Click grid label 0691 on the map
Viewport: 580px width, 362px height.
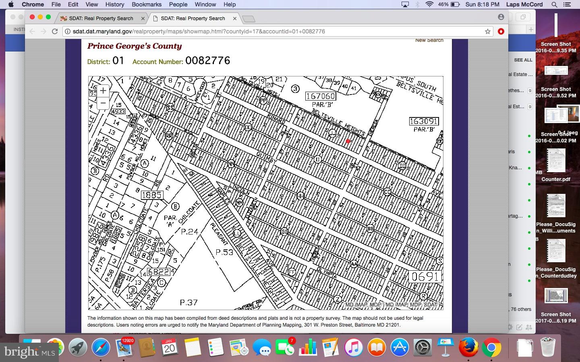pos(425,277)
